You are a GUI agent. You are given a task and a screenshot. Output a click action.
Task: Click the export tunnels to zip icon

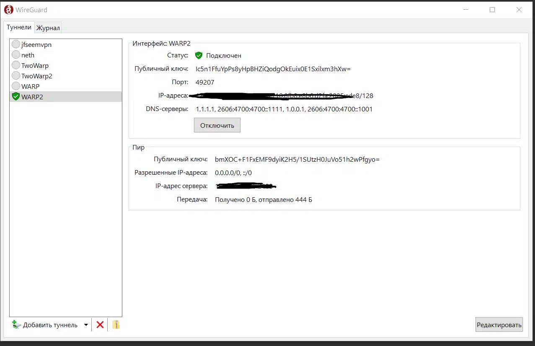[x=116, y=325]
